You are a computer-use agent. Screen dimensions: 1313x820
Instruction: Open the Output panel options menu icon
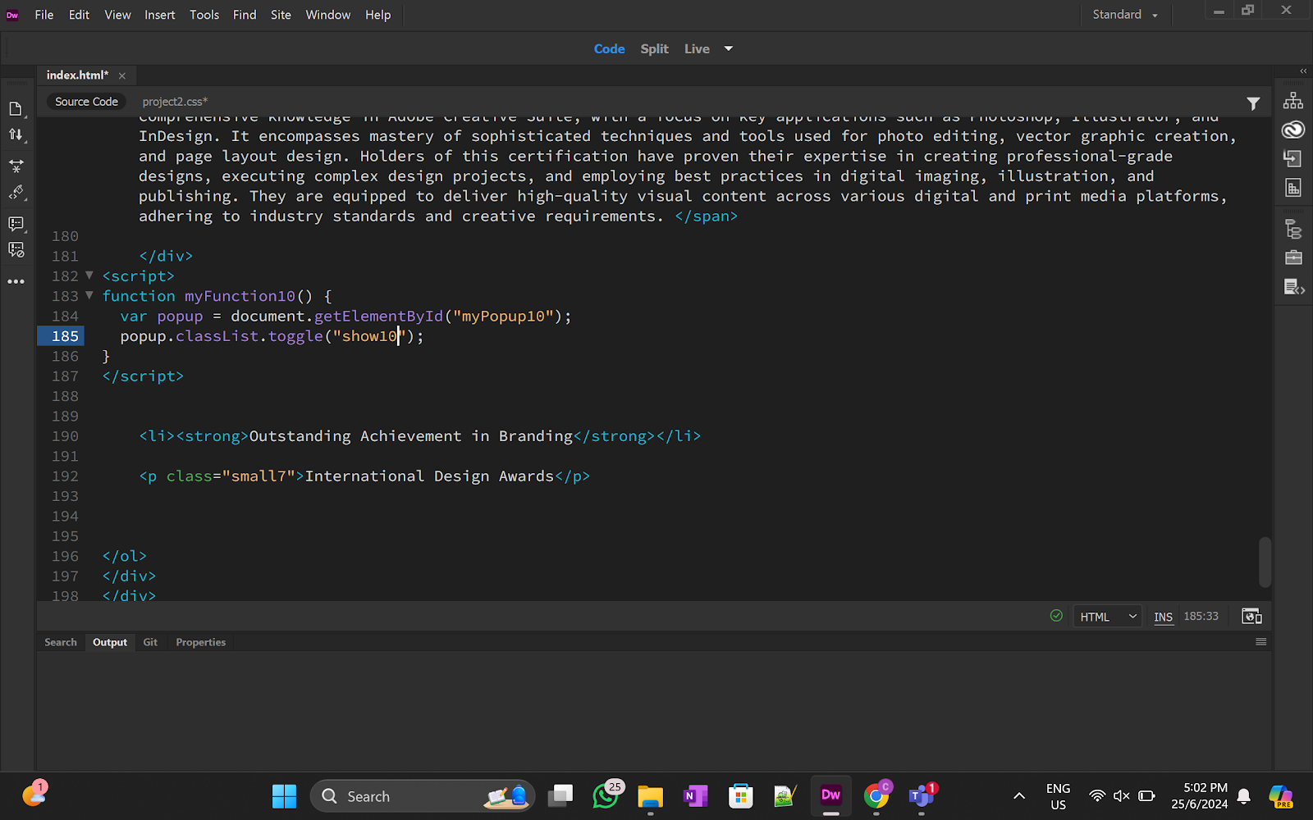(1261, 642)
